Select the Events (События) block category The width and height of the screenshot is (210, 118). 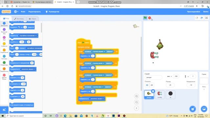click(4, 45)
